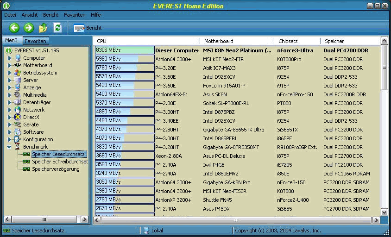Click the Dual PC1066 RDRAM cell
The width and height of the screenshot is (391, 237).
tap(347, 174)
